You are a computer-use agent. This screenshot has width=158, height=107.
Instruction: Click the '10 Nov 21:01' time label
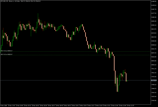tap(75, 105)
